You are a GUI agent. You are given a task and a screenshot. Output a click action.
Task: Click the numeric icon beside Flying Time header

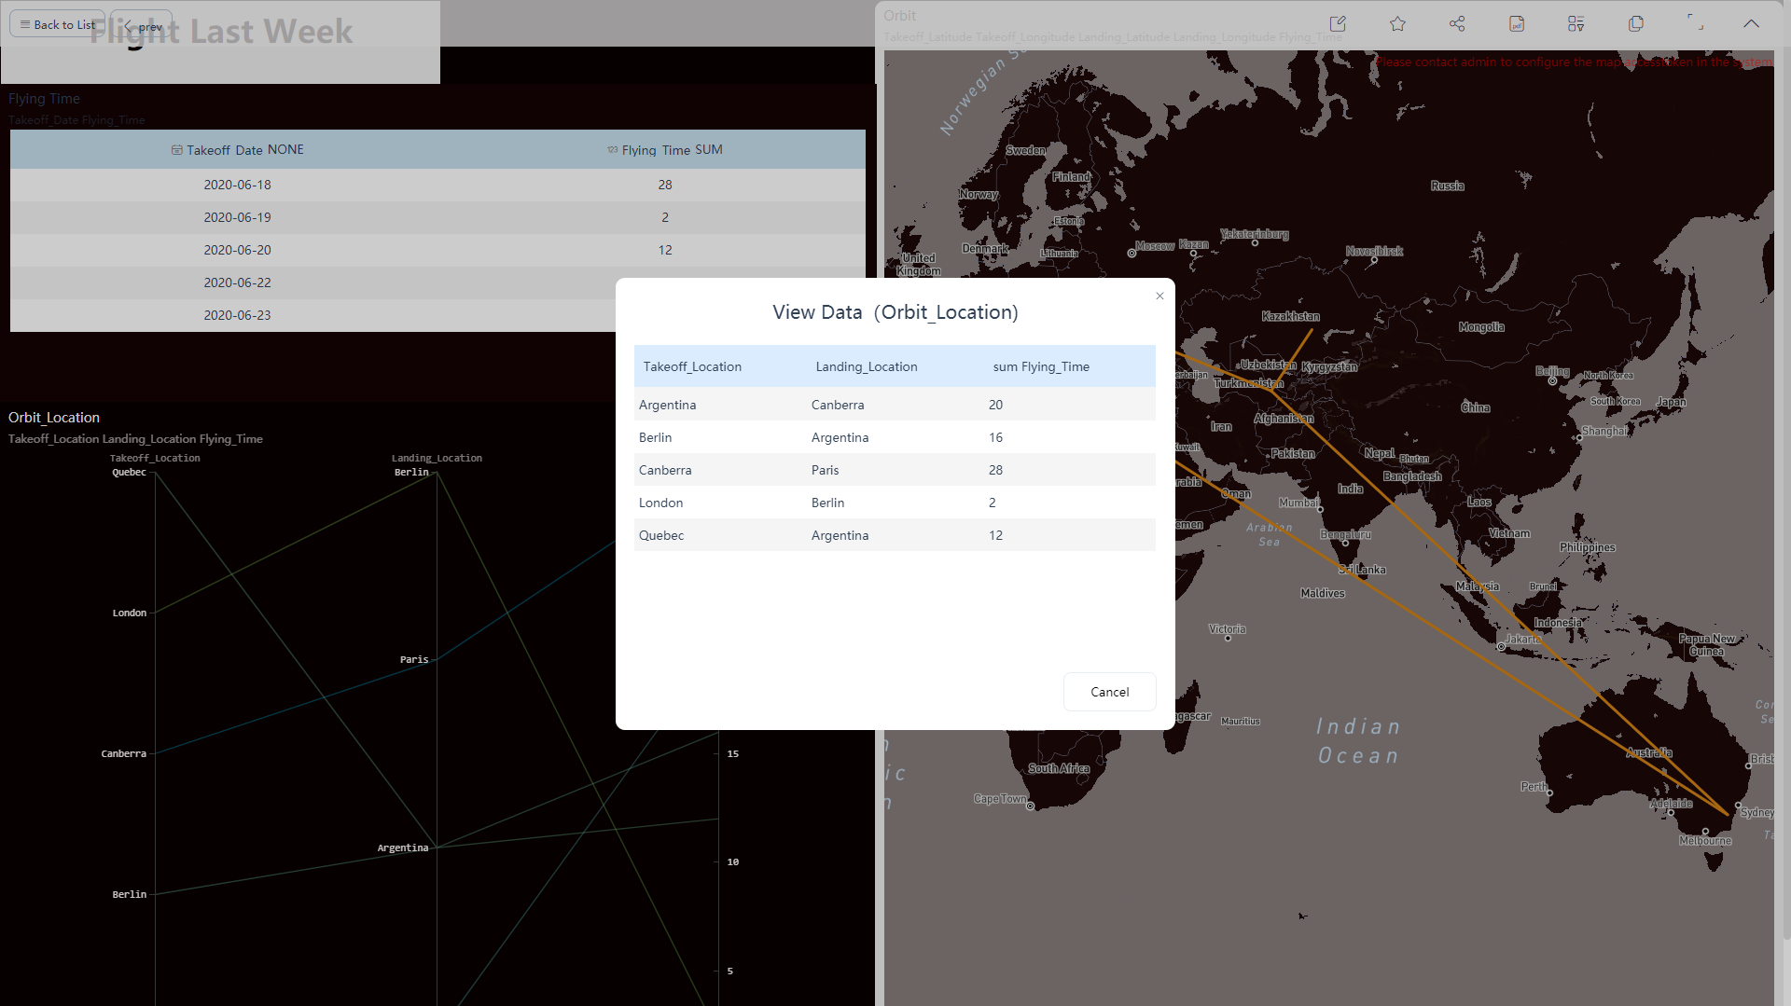click(x=612, y=149)
